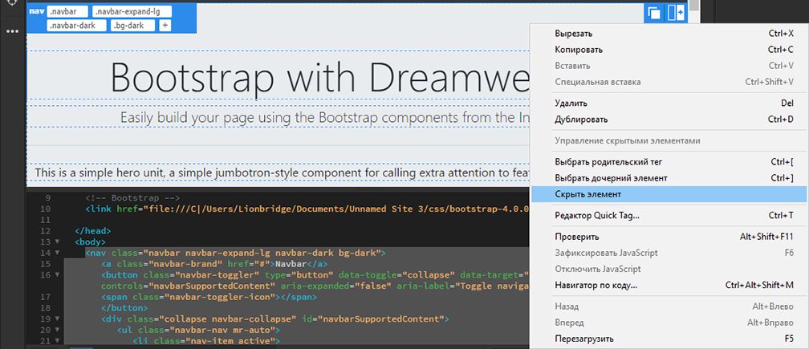Click line number 10 in code gutter
Viewport: 809px width, 349px height.
tap(45, 209)
